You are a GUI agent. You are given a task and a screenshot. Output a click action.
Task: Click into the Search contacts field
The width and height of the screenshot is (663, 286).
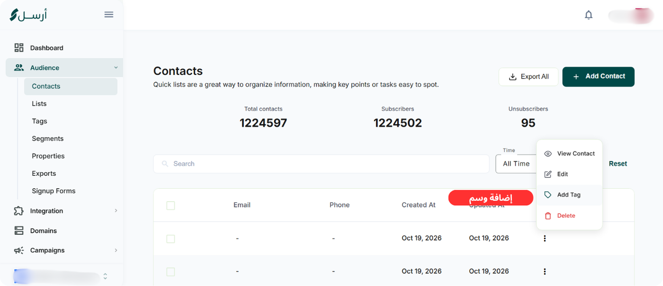pyautogui.click(x=321, y=163)
